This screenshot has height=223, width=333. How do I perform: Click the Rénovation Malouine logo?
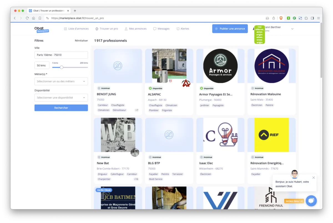click(271, 66)
